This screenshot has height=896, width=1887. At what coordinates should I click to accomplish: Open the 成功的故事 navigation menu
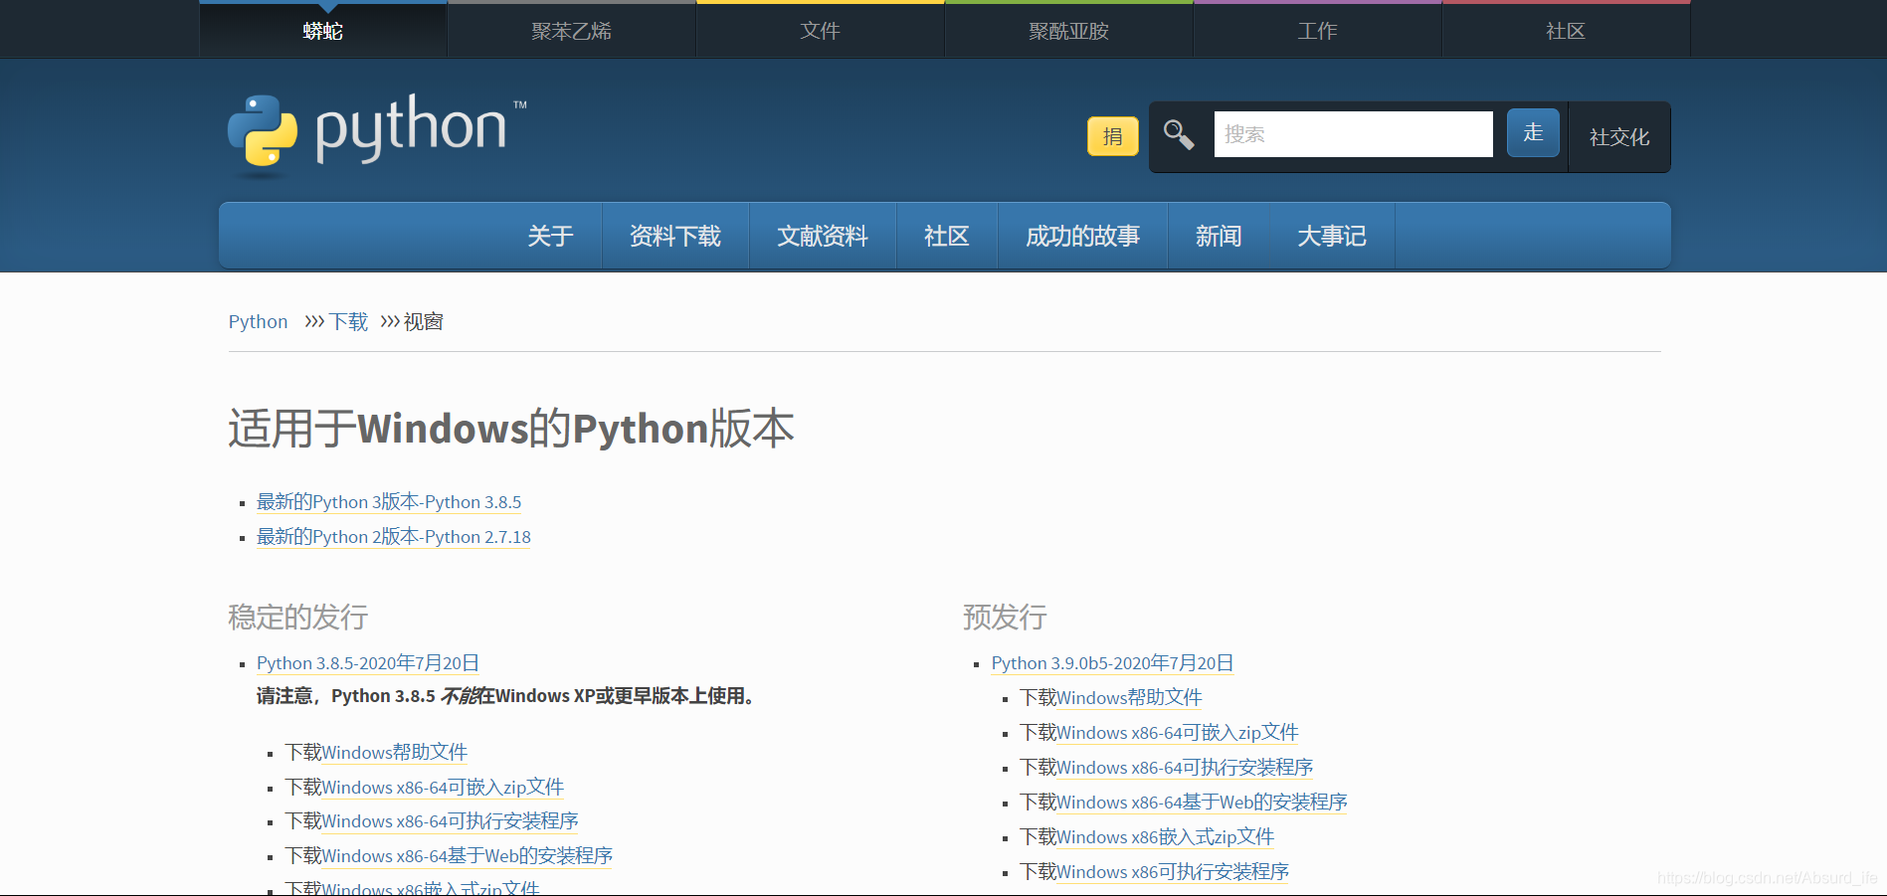tap(1083, 236)
